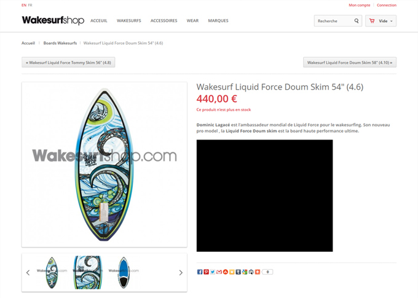Click the search magnifier icon
The height and width of the screenshot is (298, 418).
pyautogui.click(x=357, y=21)
